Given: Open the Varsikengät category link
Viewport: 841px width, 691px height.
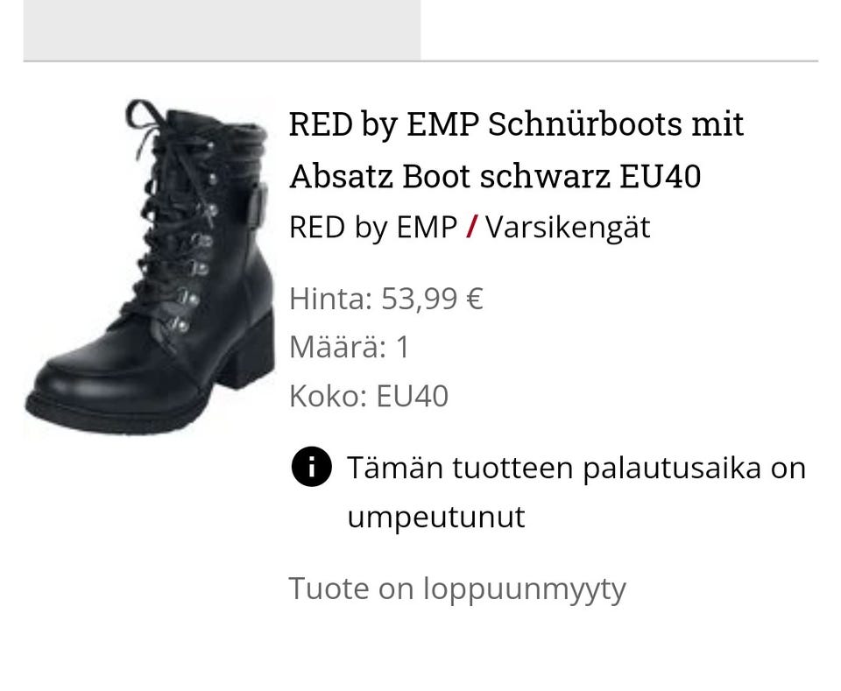Looking at the screenshot, I should (568, 228).
